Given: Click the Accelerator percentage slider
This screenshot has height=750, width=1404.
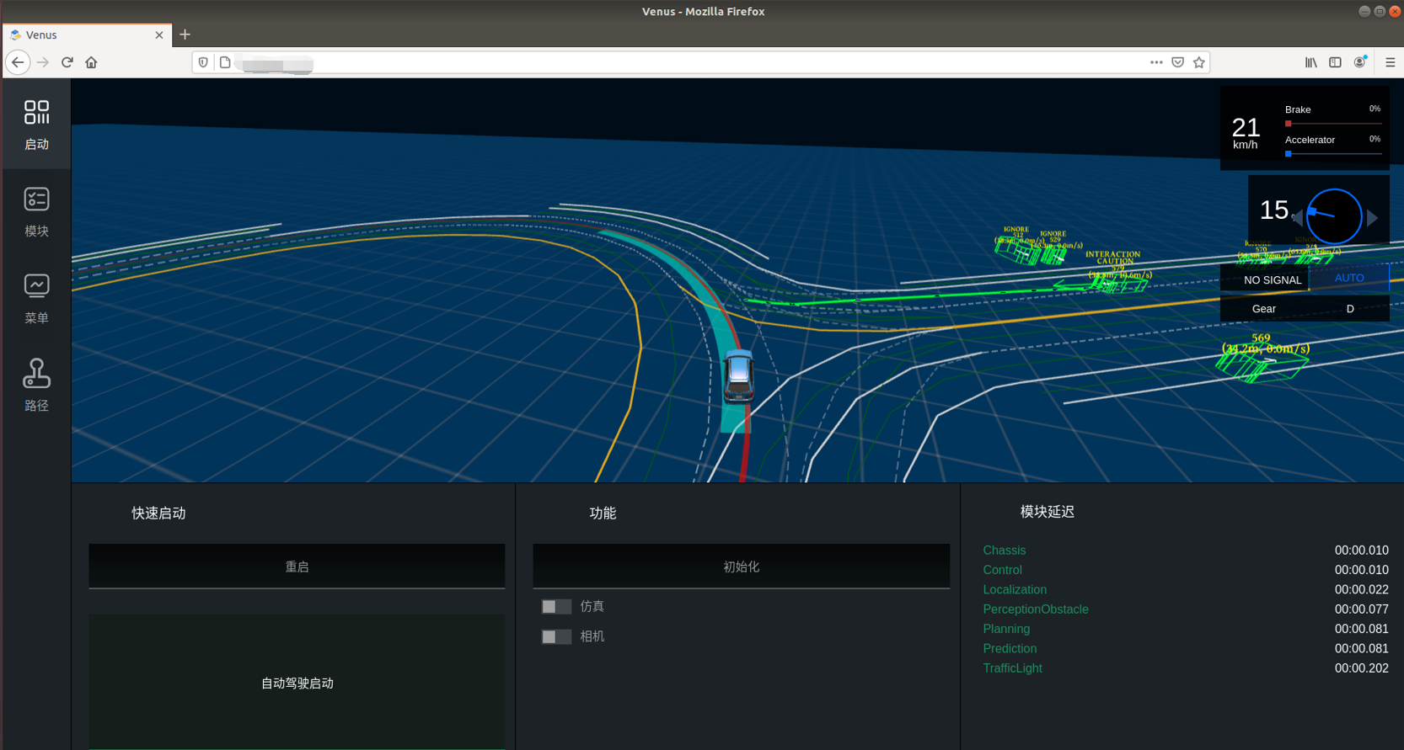Looking at the screenshot, I should (1333, 154).
